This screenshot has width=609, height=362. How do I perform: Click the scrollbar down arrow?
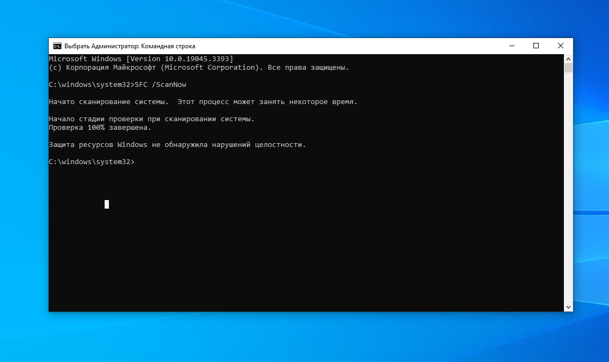tap(568, 307)
